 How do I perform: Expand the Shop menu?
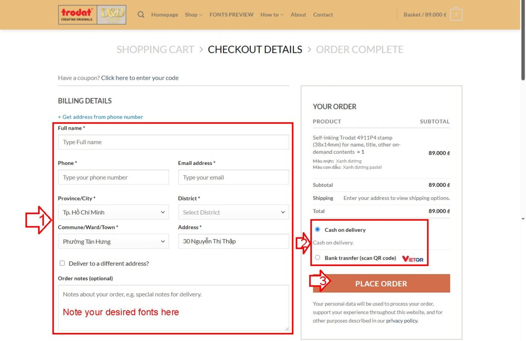pyautogui.click(x=193, y=14)
